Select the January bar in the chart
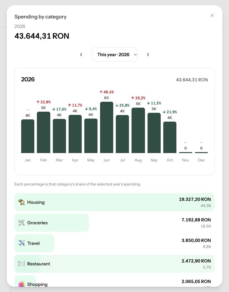 click(28, 136)
